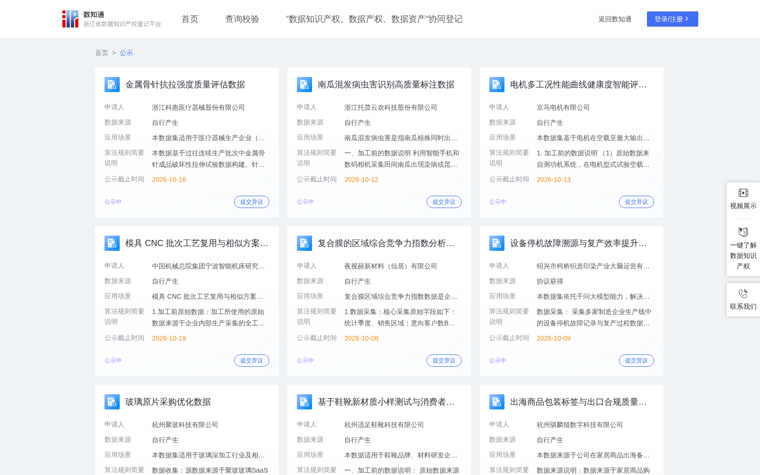Click deadline date 2026-10-13
This screenshot has width=760, height=475.
point(554,180)
